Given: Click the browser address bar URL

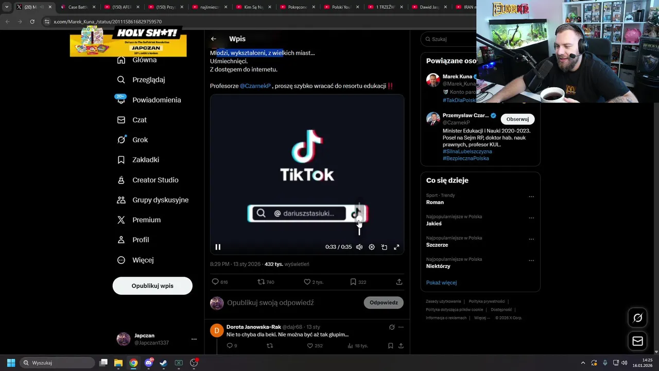Looking at the screenshot, I should (x=108, y=22).
